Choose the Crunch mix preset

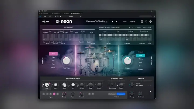141,69
